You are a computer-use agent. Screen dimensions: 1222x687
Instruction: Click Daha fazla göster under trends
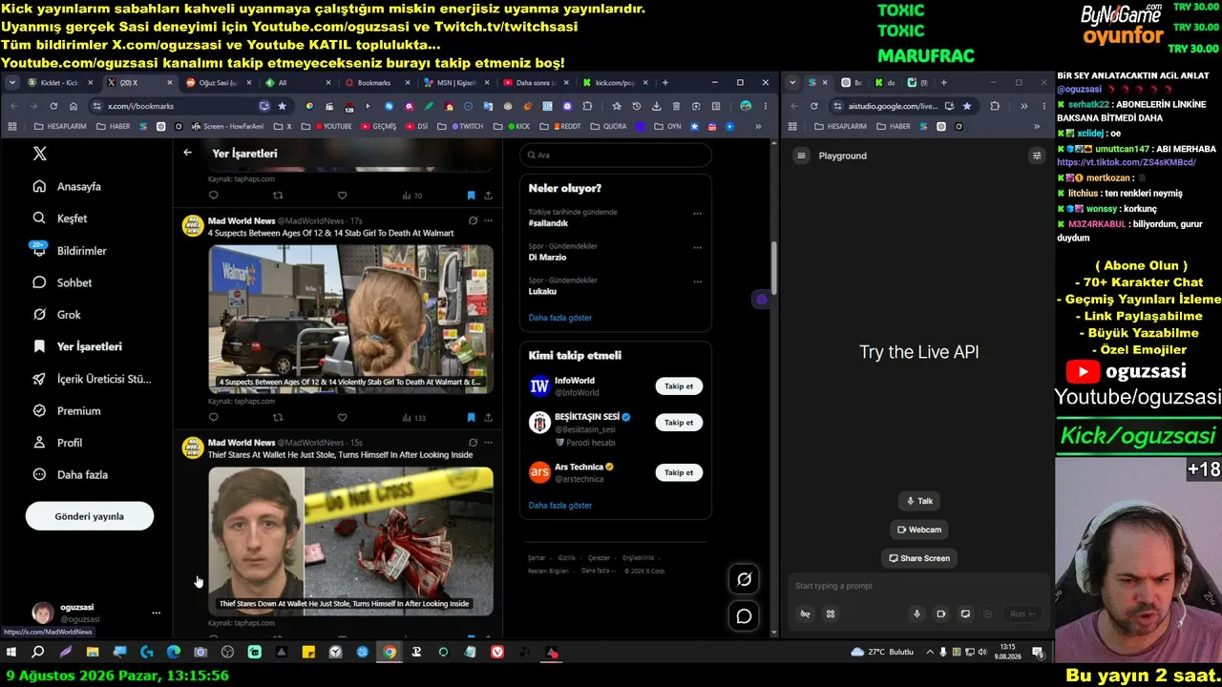560,318
